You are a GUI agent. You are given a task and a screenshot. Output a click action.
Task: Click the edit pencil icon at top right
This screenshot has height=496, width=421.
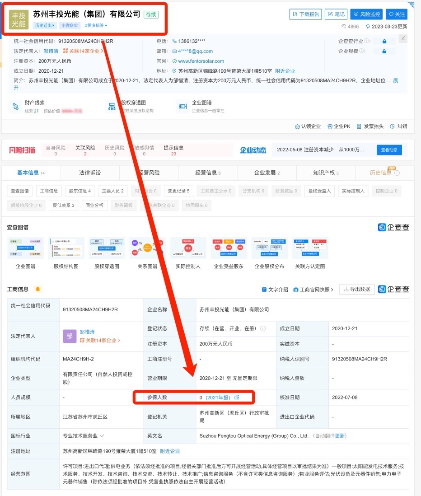403,38
